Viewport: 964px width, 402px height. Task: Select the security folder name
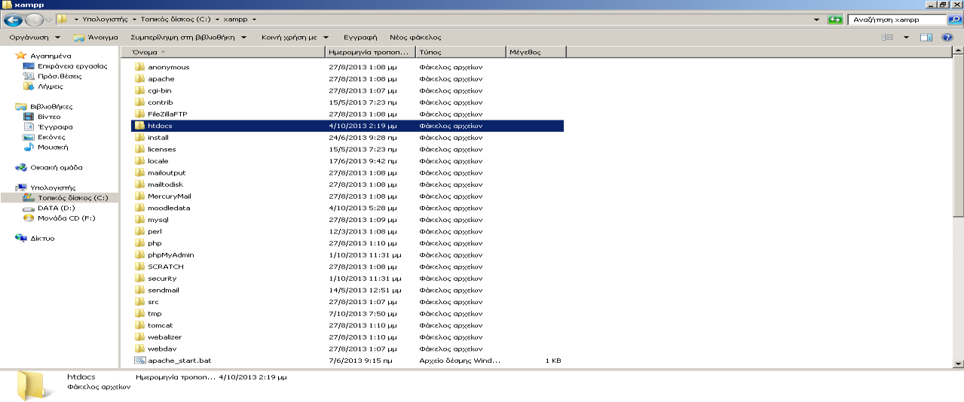coord(162,279)
